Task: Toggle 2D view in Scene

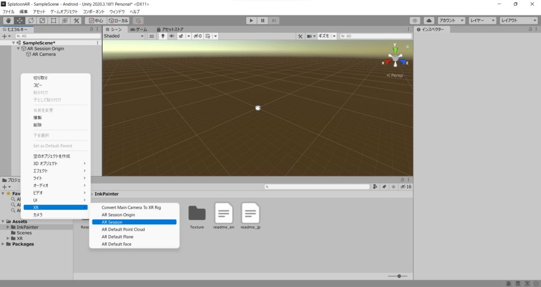Action: pos(152,36)
